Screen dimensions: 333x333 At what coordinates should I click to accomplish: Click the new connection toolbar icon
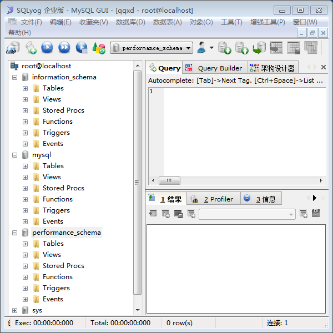point(13,48)
